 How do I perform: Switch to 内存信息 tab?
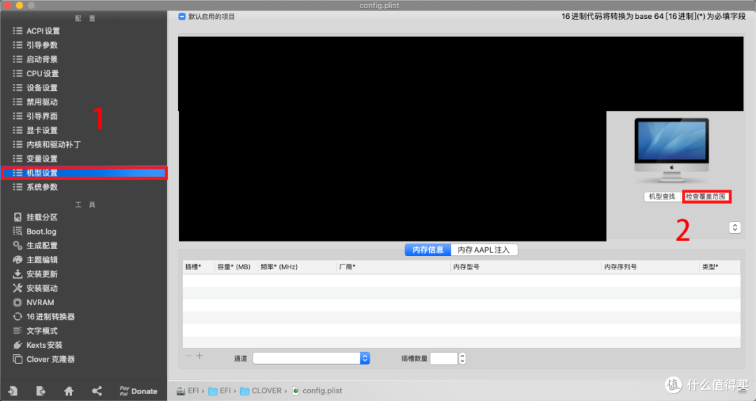click(x=428, y=250)
